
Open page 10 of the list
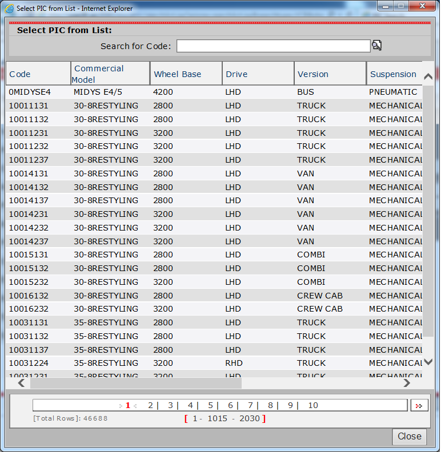[312, 405]
